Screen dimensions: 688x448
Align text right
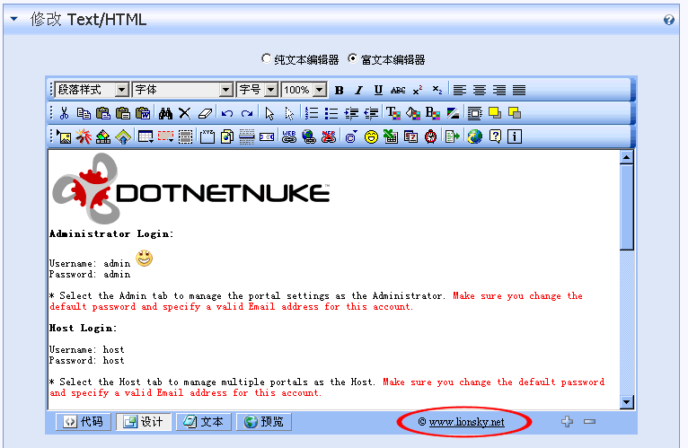click(x=498, y=90)
